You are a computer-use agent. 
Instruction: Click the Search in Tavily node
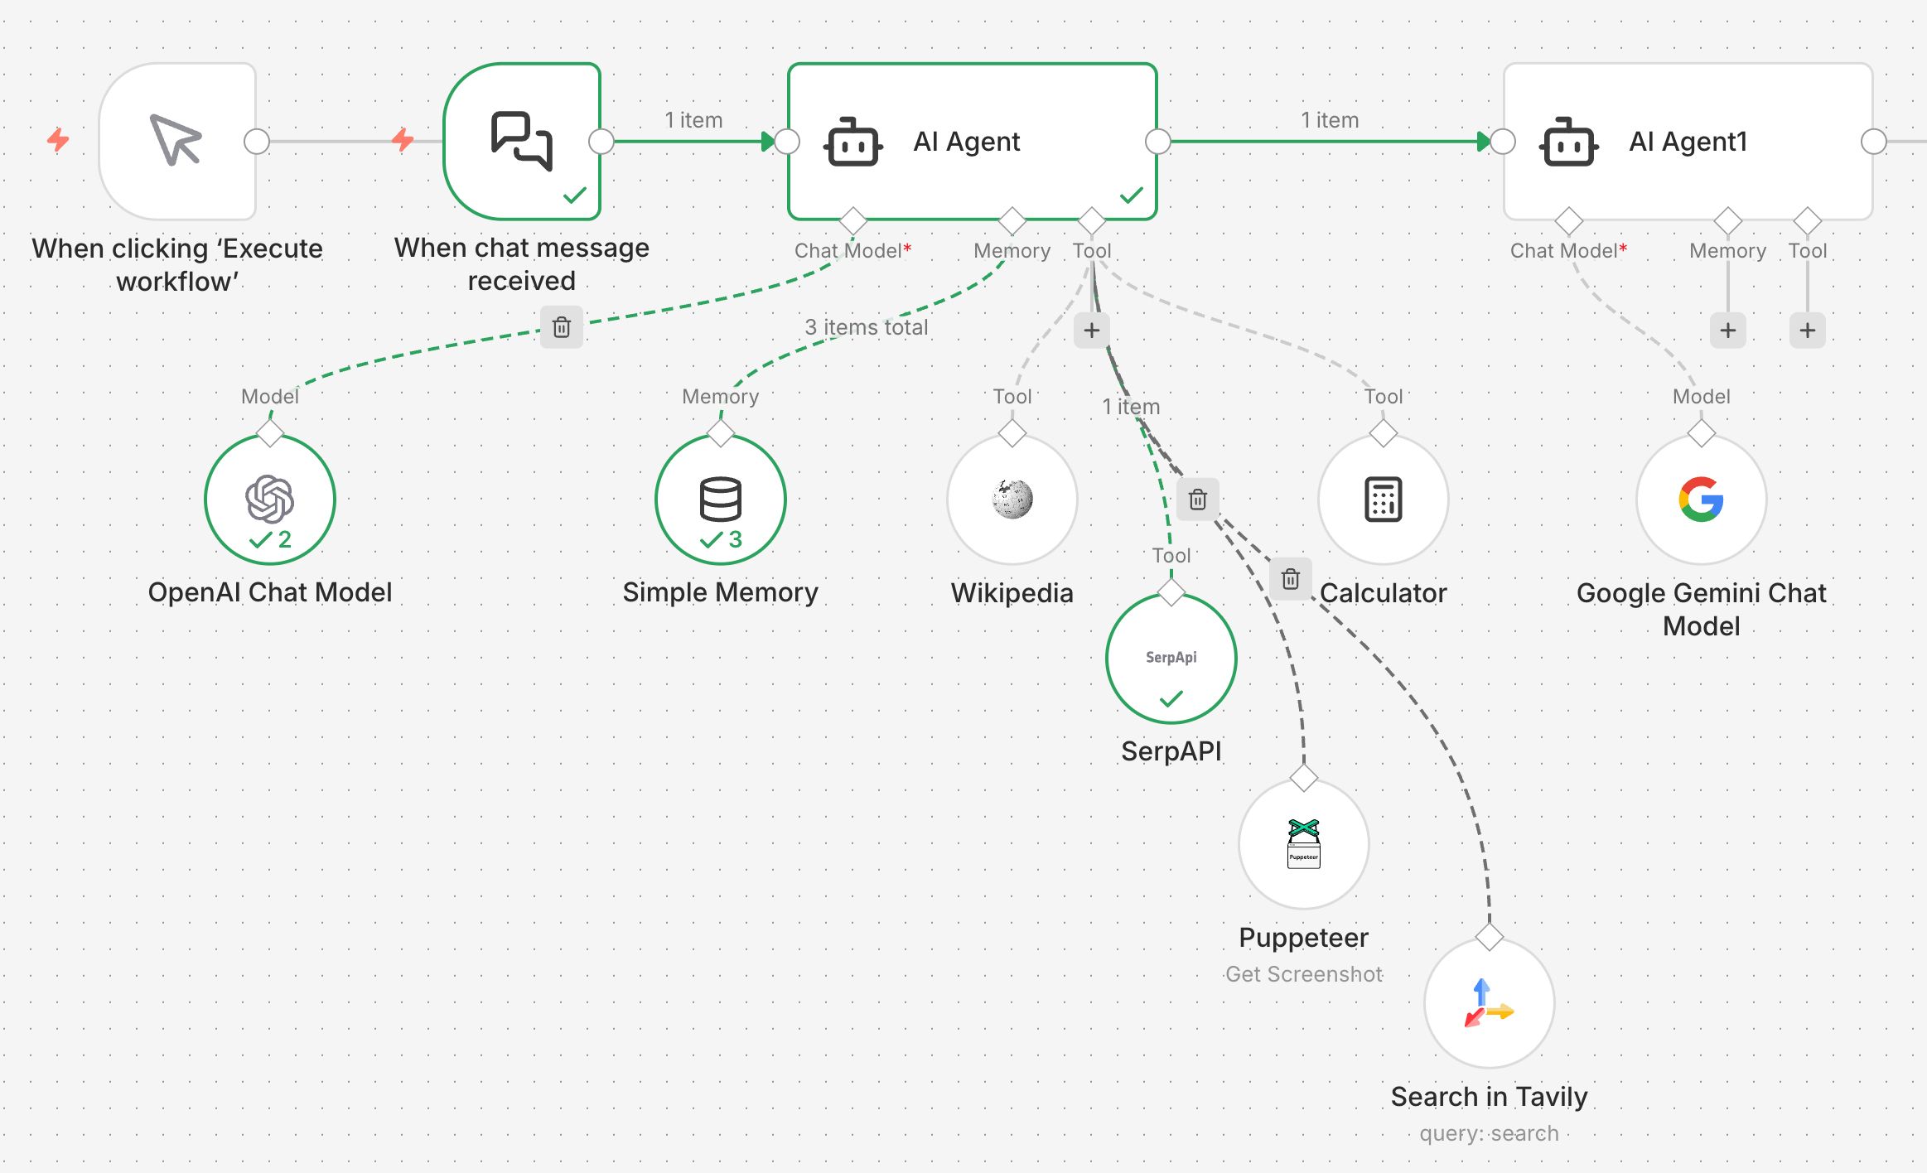(x=1489, y=1002)
